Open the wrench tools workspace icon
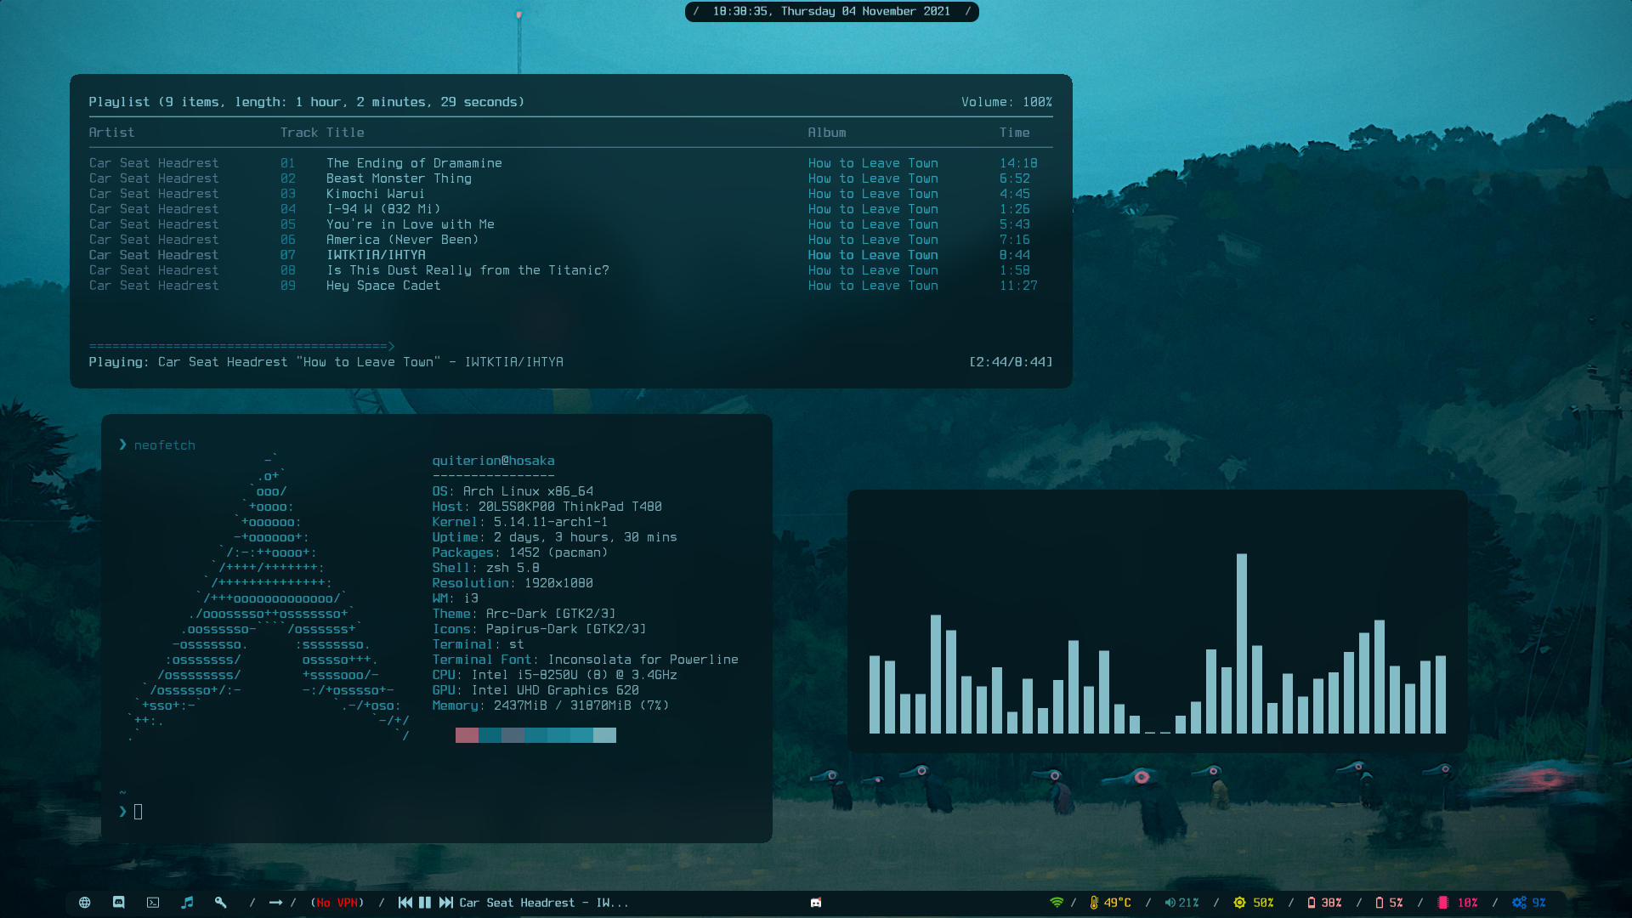1632x918 pixels. (x=221, y=903)
